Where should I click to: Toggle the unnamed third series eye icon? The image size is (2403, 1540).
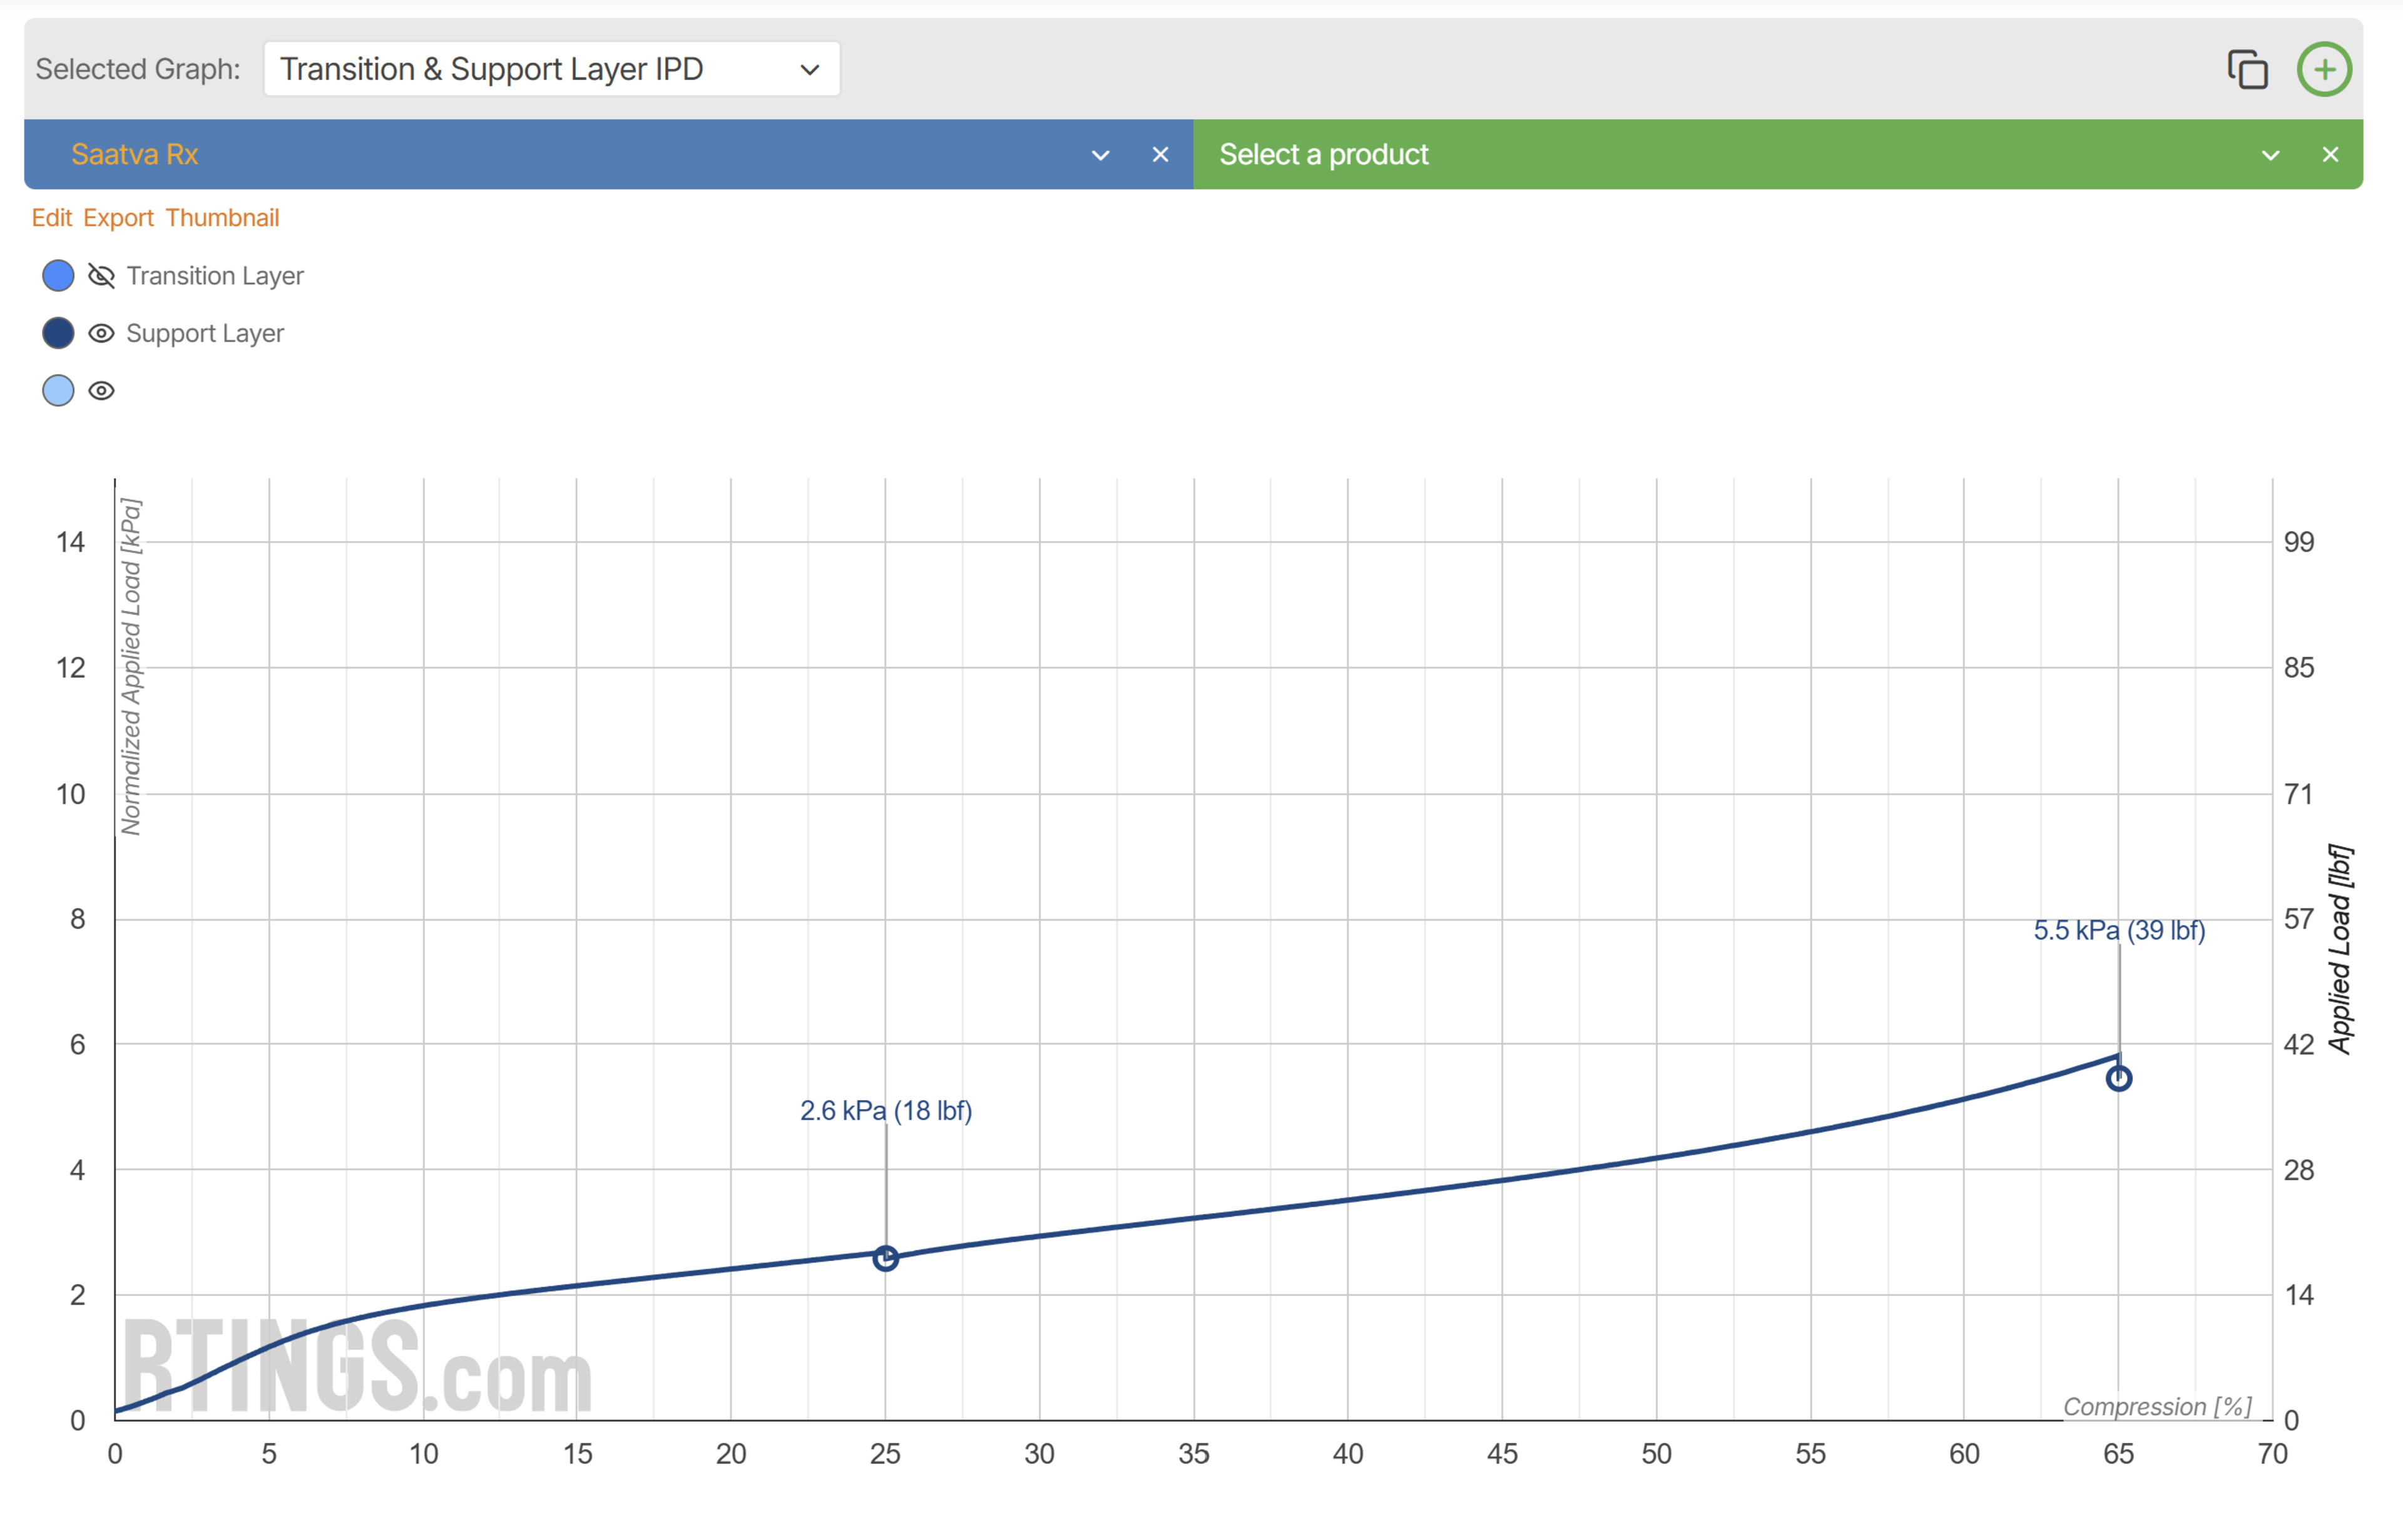[101, 391]
